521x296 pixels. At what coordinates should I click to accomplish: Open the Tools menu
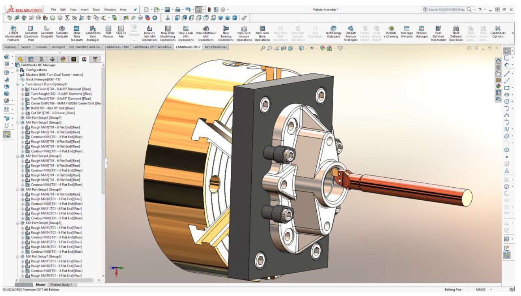(96, 9)
